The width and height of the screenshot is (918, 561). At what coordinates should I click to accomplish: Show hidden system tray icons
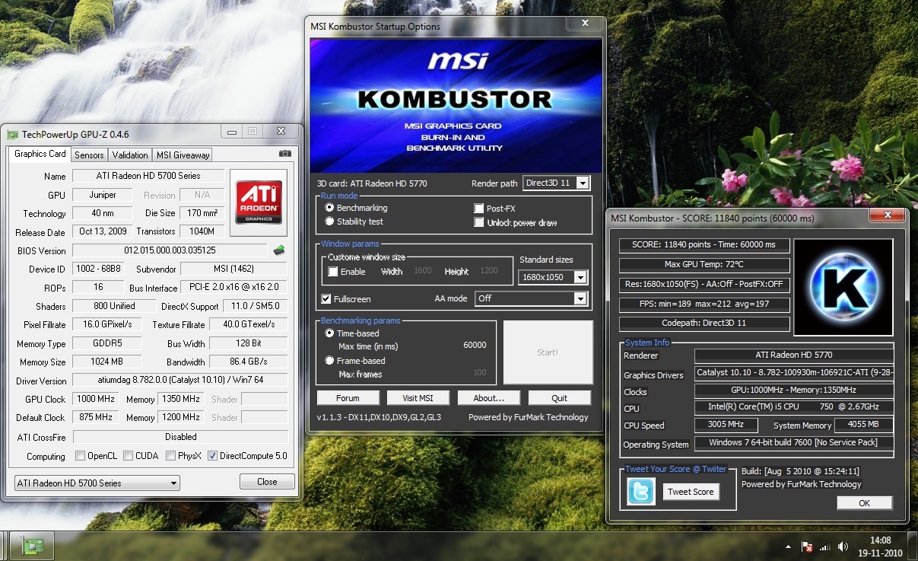pos(790,547)
